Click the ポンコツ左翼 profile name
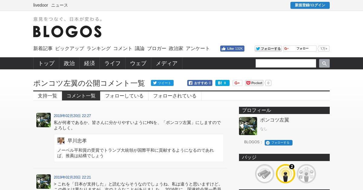363x190 pixels. tap(275, 120)
